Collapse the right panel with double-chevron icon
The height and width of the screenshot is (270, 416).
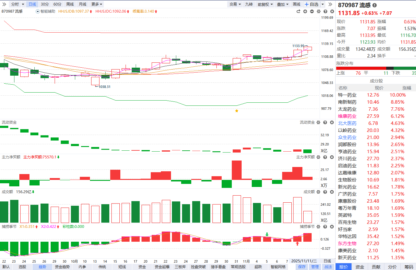(x=330, y=4)
